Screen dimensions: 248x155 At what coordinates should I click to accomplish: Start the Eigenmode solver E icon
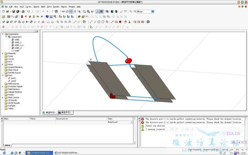(68, 17)
